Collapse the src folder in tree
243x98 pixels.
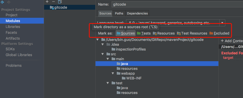click(x=102, y=54)
